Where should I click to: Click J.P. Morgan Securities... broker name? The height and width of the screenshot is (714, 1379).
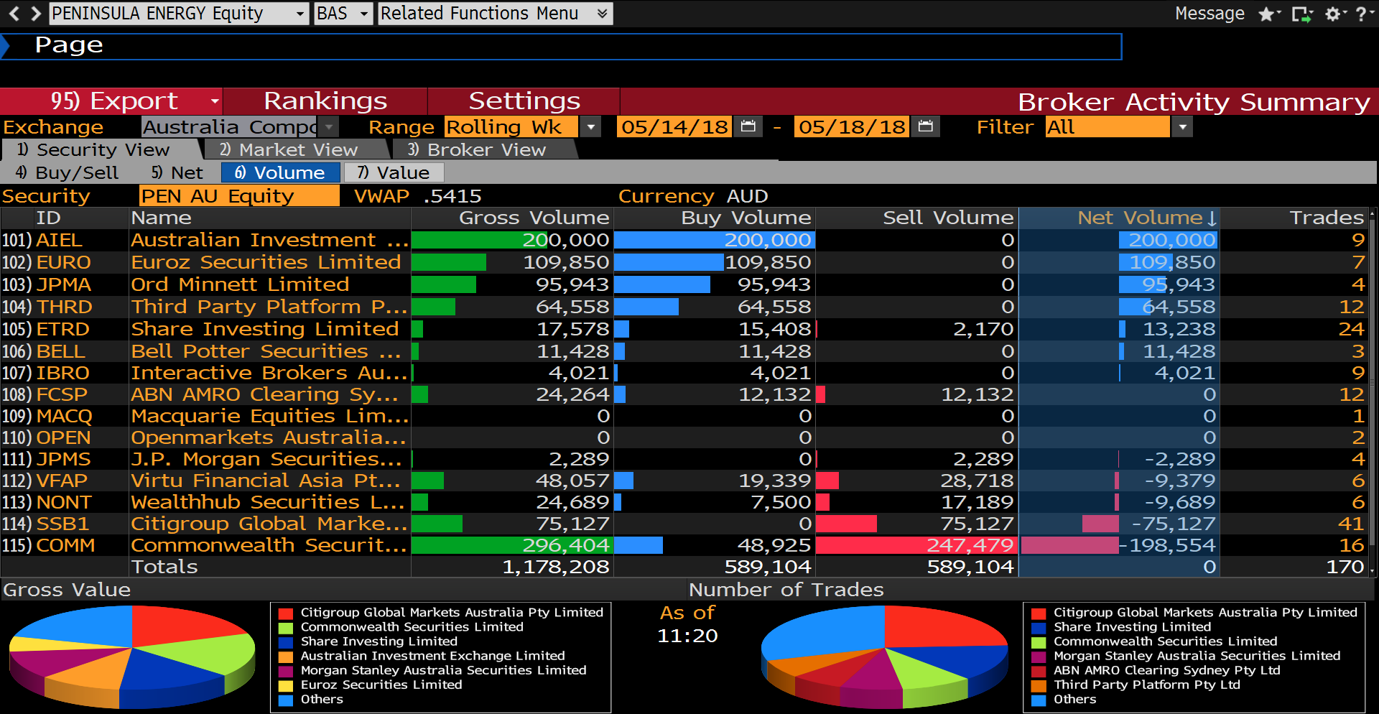pos(266,460)
